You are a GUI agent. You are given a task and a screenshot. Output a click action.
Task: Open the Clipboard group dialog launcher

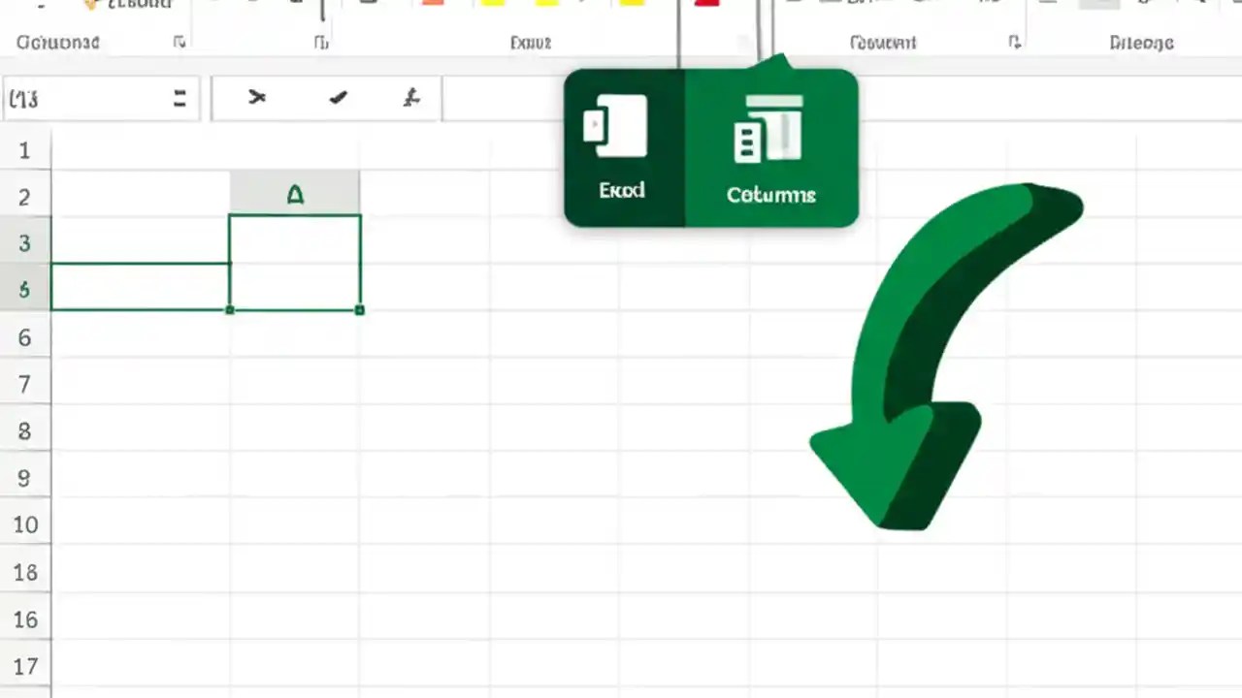click(180, 43)
